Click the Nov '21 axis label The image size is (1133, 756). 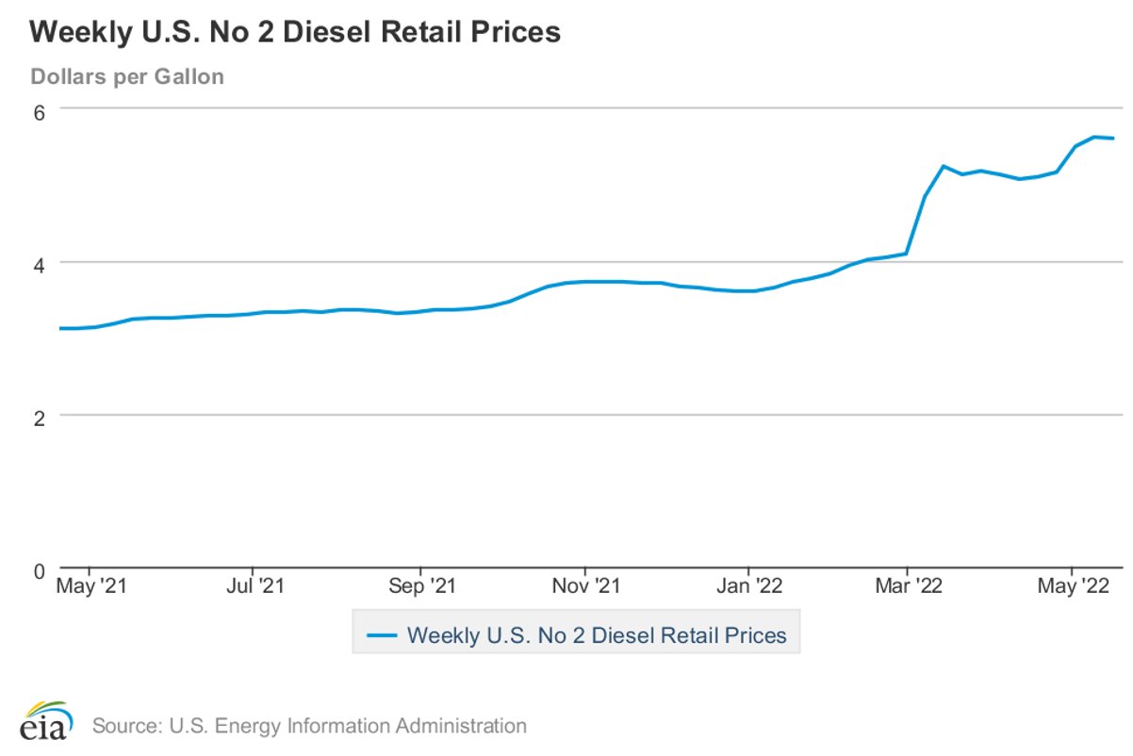[x=586, y=584]
